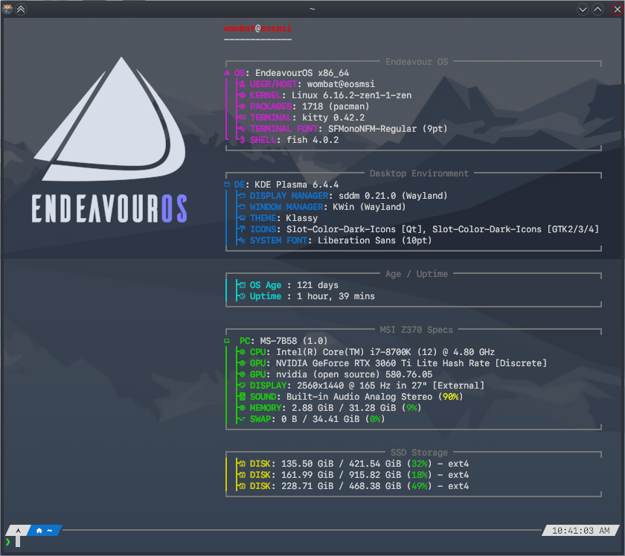Click the 10:41:03 AM prompt clock

[581, 531]
